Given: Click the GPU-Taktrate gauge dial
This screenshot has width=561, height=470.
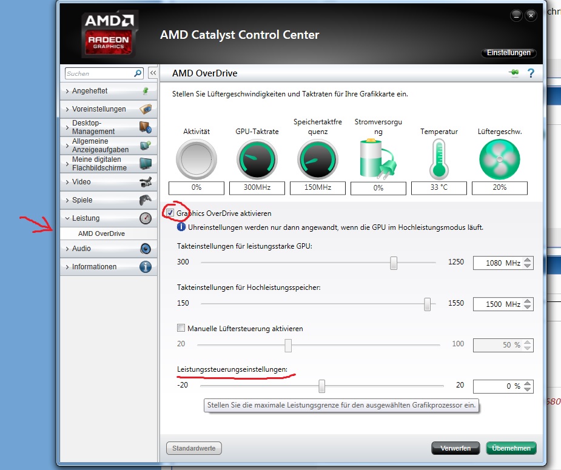Looking at the screenshot, I should 257,159.
